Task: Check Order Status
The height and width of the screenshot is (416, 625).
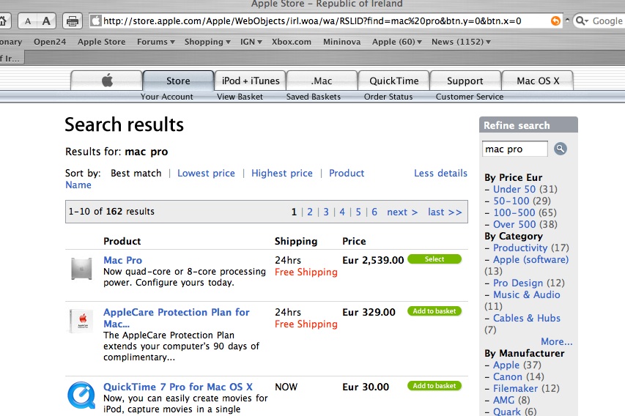Action: (x=388, y=97)
